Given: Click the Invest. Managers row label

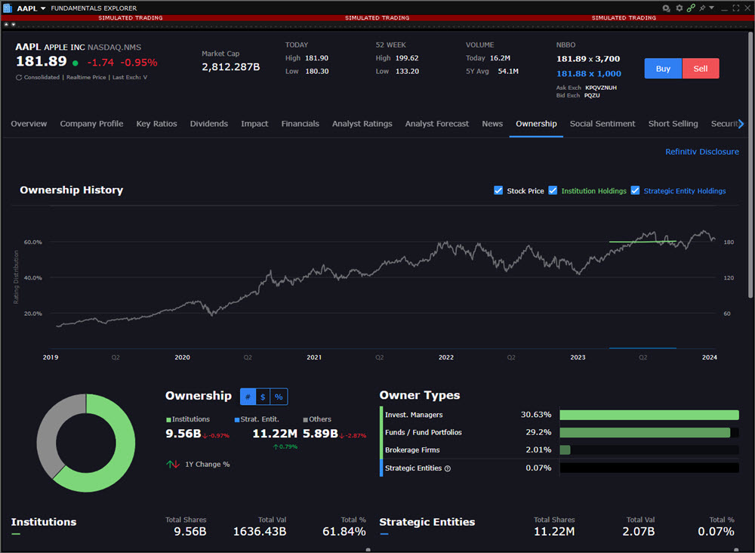Looking at the screenshot, I should click(x=414, y=415).
